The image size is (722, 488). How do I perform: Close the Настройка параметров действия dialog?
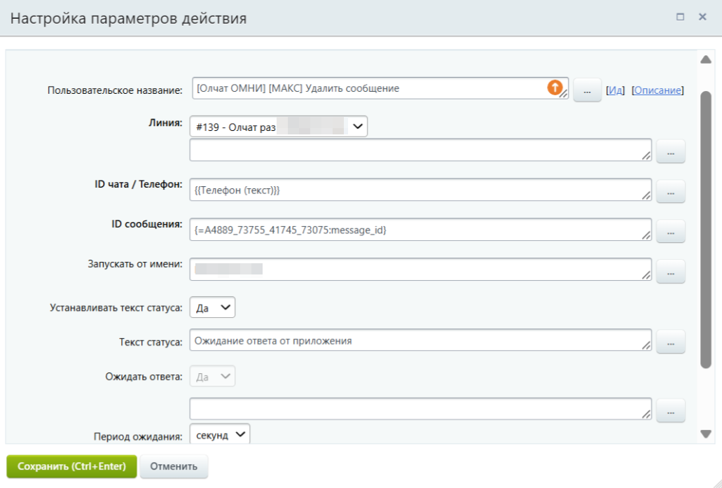pyautogui.click(x=702, y=17)
